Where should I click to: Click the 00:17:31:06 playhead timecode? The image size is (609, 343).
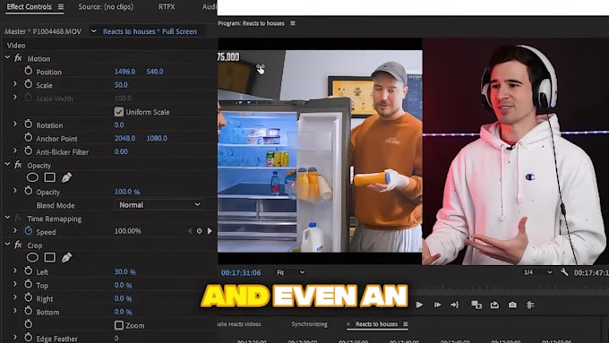coord(241,272)
